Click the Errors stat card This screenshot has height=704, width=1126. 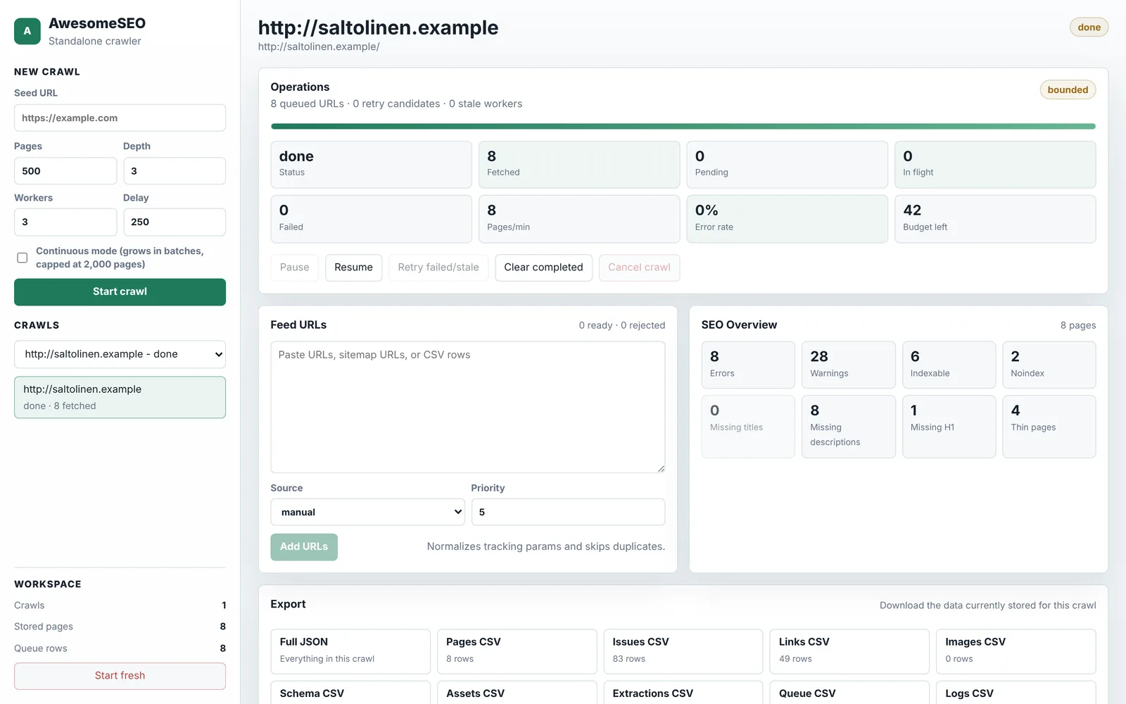pos(748,365)
